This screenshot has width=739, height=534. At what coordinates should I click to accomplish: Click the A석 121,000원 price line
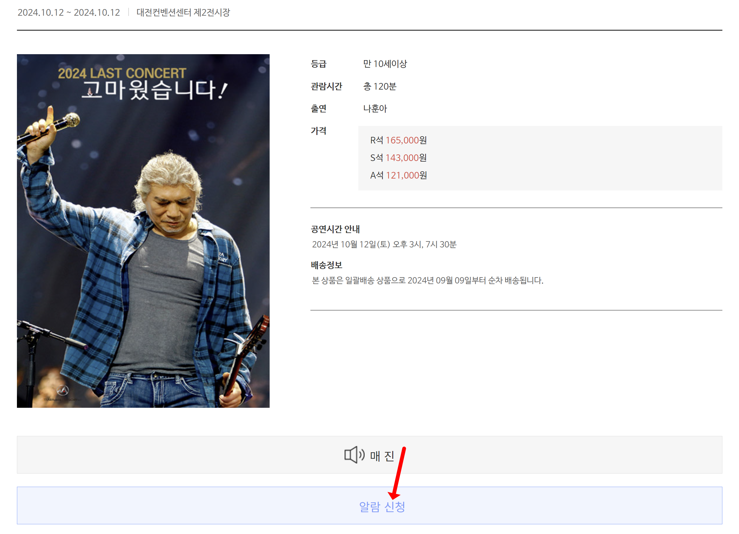click(x=398, y=175)
